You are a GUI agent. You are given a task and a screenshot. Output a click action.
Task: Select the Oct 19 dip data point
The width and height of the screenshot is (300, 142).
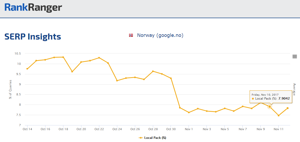pos(72,72)
